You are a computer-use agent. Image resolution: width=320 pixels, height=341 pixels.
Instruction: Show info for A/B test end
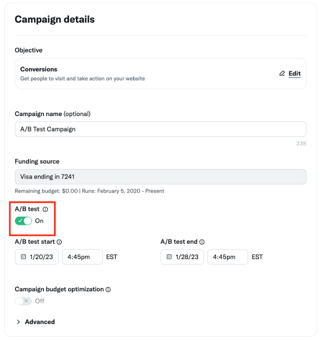coord(202,242)
